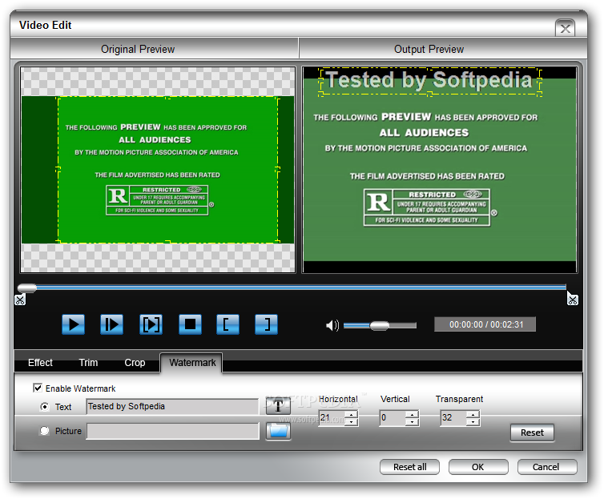Click the Output Preview header
The image size is (604, 499).
(x=443, y=49)
